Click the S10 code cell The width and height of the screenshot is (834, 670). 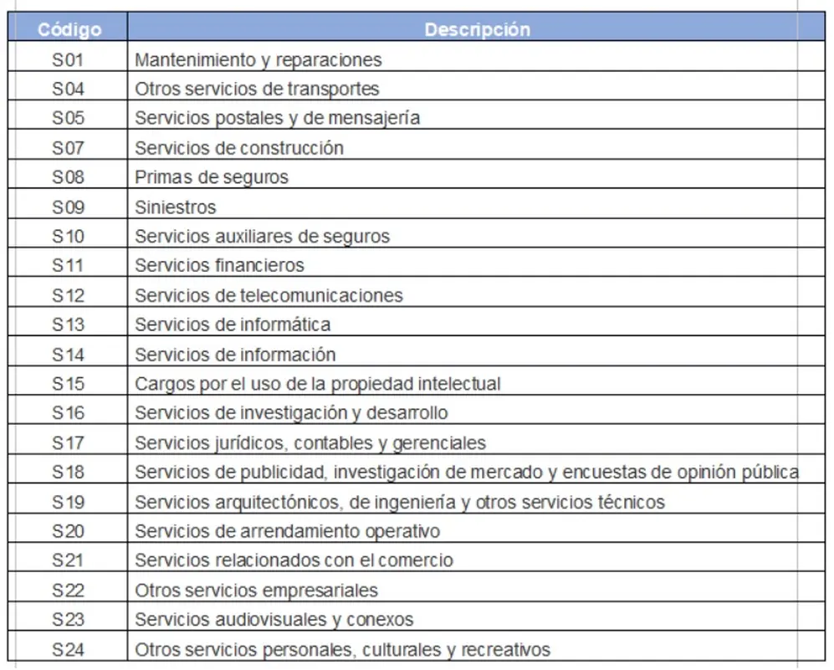[x=68, y=233]
